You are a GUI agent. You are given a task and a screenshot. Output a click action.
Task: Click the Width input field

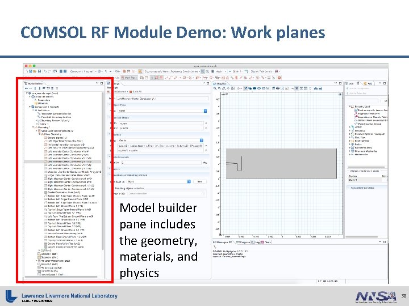pos(161,124)
